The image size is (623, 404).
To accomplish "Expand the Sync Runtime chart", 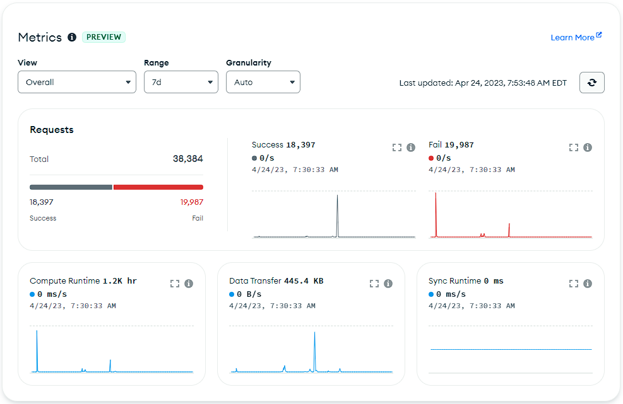I will pos(573,284).
